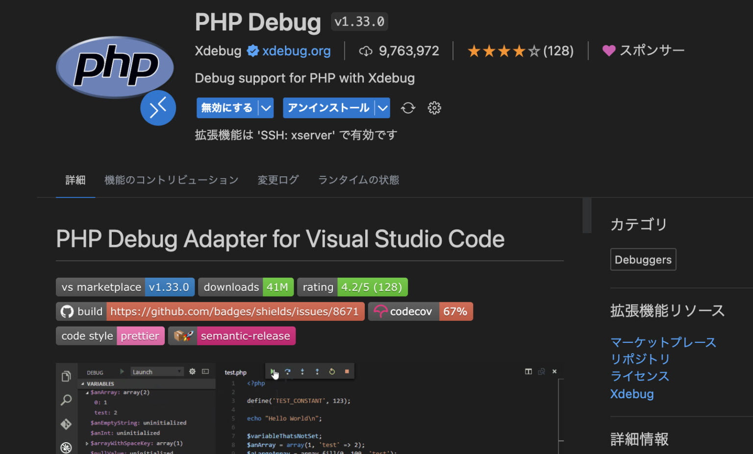Open the Explorer icon in the activity bar

(66, 376)
